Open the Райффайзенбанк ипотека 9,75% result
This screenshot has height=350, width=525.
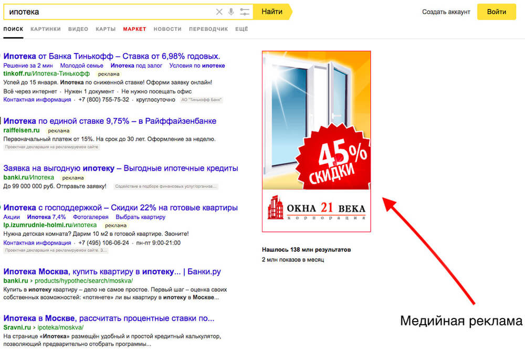click(x=110, y=121)
